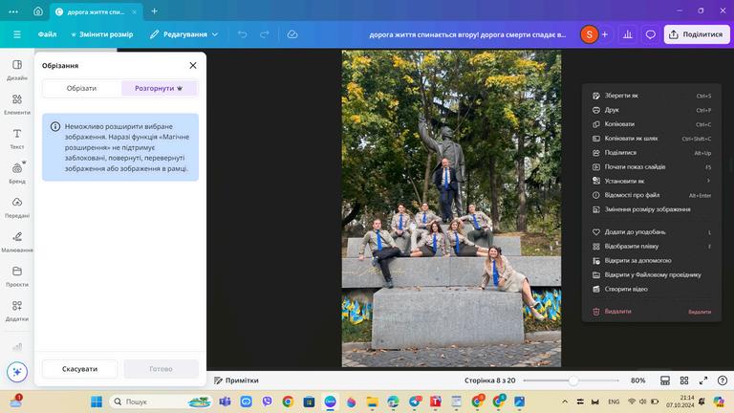Select the monument group photo on canvas
The height and width of the screenshot is (413, 734).
(451, 208)
